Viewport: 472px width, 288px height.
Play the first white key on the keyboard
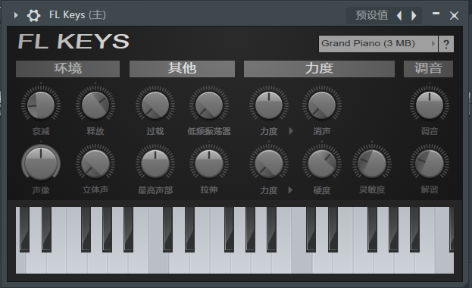pos(20,263)
